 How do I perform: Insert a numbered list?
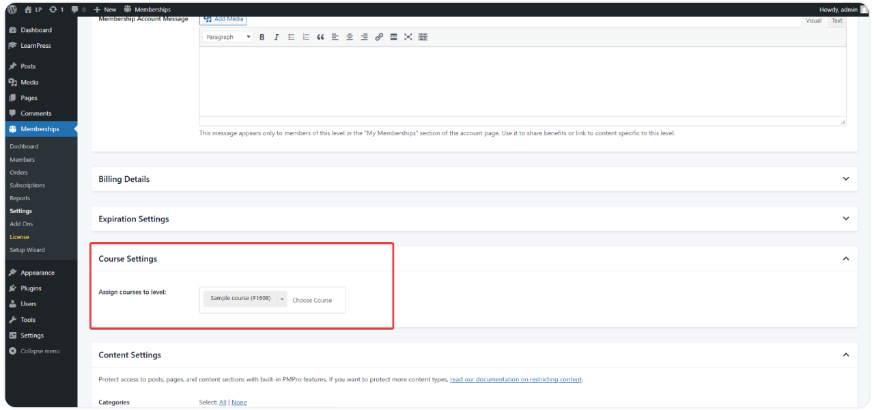coord(306,37)
